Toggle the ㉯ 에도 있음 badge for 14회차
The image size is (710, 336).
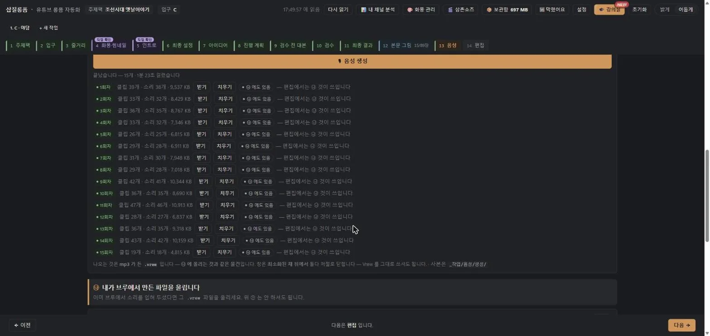259,241
